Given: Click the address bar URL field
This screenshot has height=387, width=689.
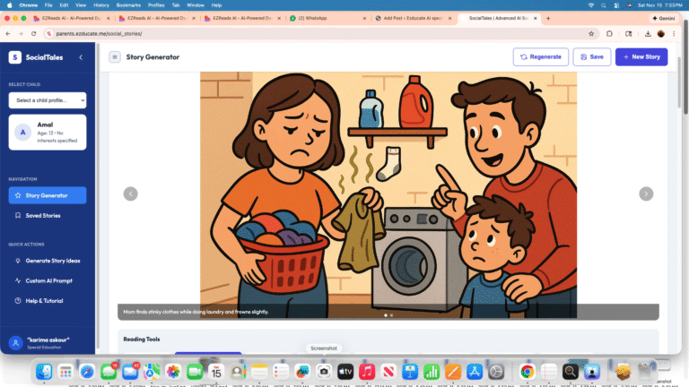Looking at the screenshot, I should pos(321,34).
